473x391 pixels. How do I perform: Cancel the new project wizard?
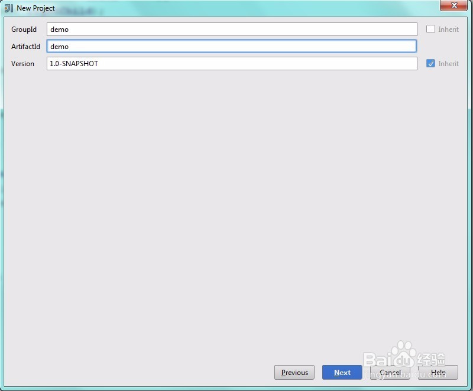[x=390, y=372]
